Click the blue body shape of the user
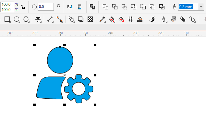 click(x=50, y=88)
